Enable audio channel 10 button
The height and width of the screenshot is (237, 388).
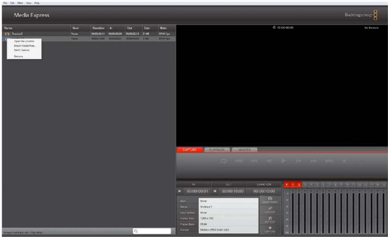tap(347, 185)
